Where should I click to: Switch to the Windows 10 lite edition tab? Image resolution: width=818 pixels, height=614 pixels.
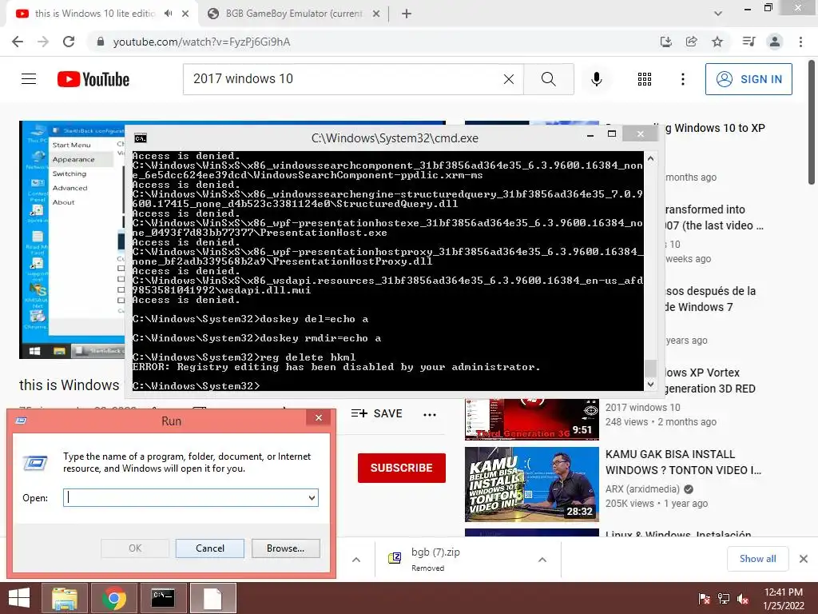[x=95, y=14]
